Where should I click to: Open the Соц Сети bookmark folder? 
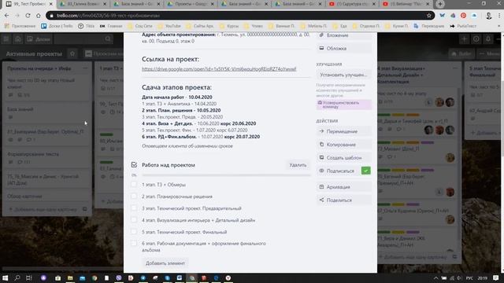(140, 26)
